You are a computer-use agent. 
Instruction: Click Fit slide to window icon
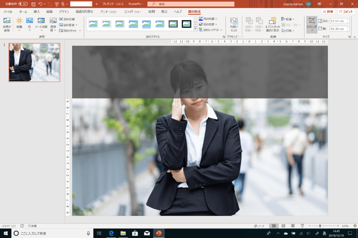coord(355,226)
